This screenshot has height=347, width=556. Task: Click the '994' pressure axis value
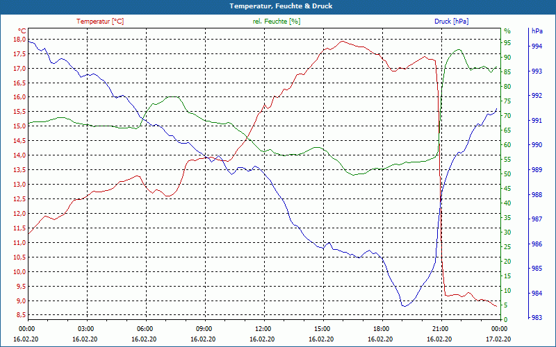[537, 46]
